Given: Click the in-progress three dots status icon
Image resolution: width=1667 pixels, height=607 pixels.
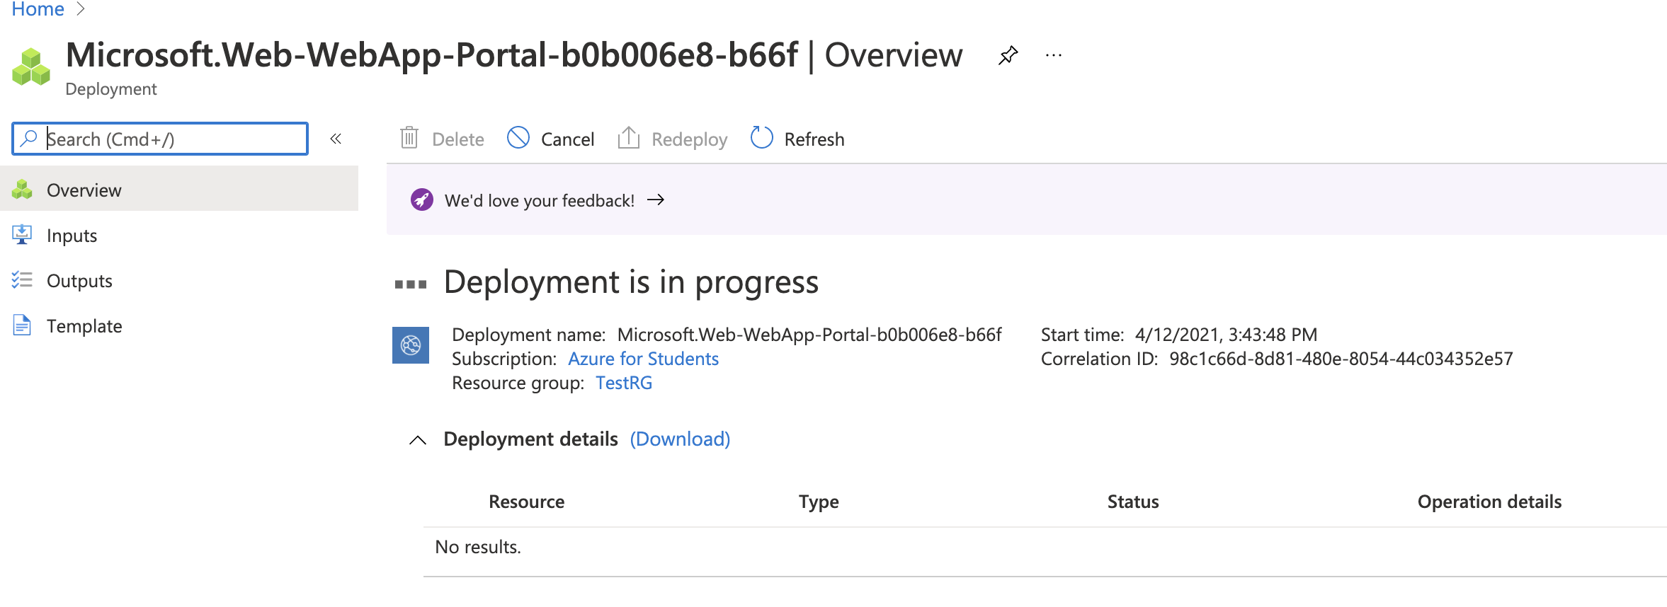Looking at the screenshot, I should pyautogui.click(x=411, y=284).
